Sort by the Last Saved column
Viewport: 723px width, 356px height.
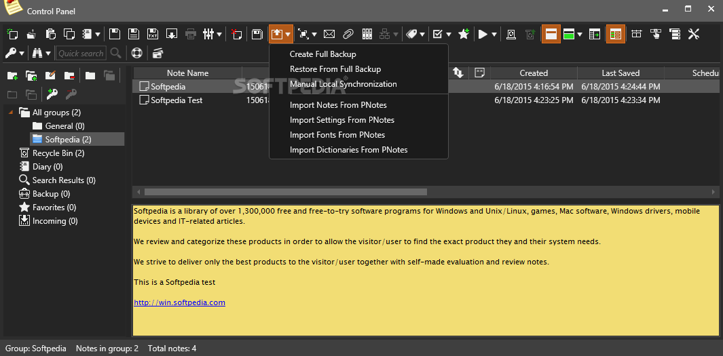tap(620, 73)
